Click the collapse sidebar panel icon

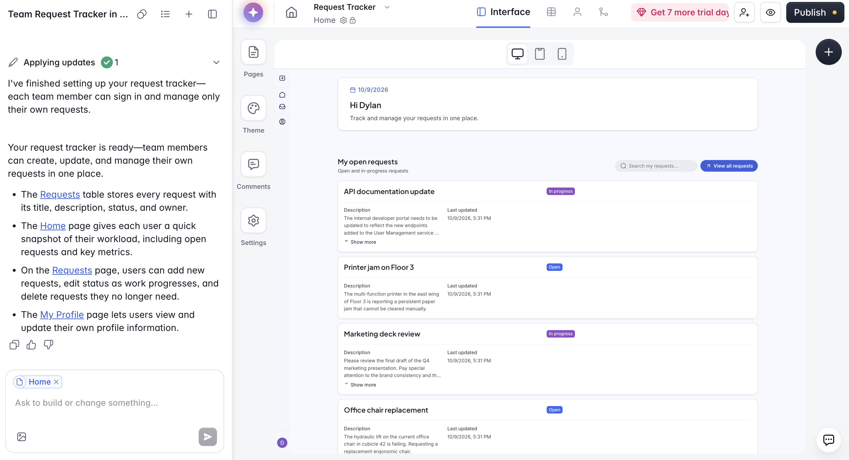212,14
